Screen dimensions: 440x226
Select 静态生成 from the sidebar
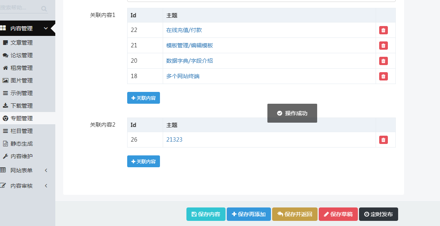click(21, 144)
